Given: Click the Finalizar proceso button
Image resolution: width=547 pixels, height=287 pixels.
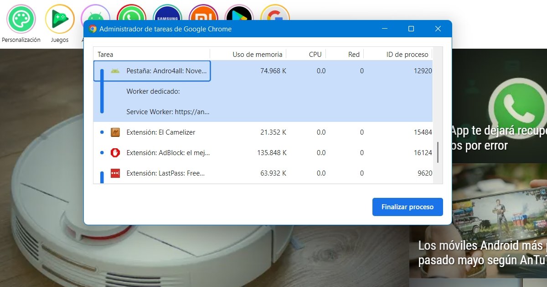Looking at the screenshot, I should pyautogui.click(x=408, y=206).
